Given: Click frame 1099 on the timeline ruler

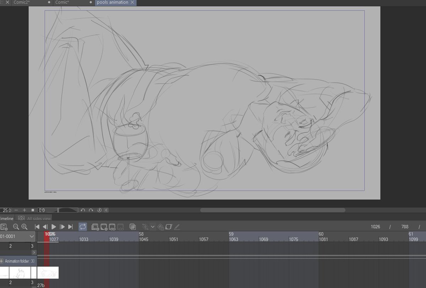Looking at the screenshot, I should click(x=413, y=239).
